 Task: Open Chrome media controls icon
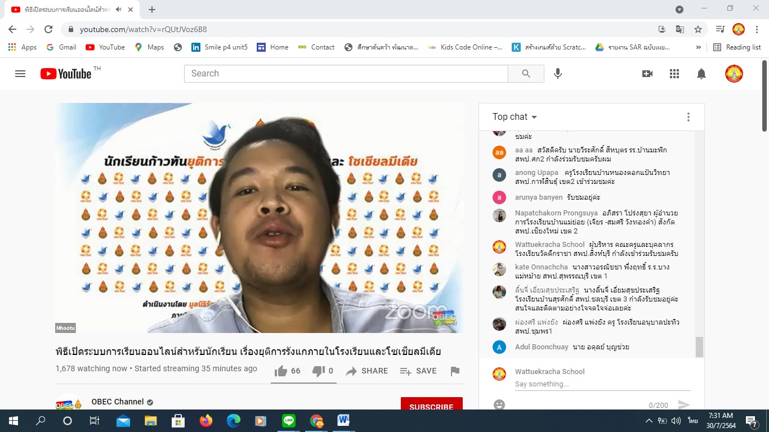point(720,29)
